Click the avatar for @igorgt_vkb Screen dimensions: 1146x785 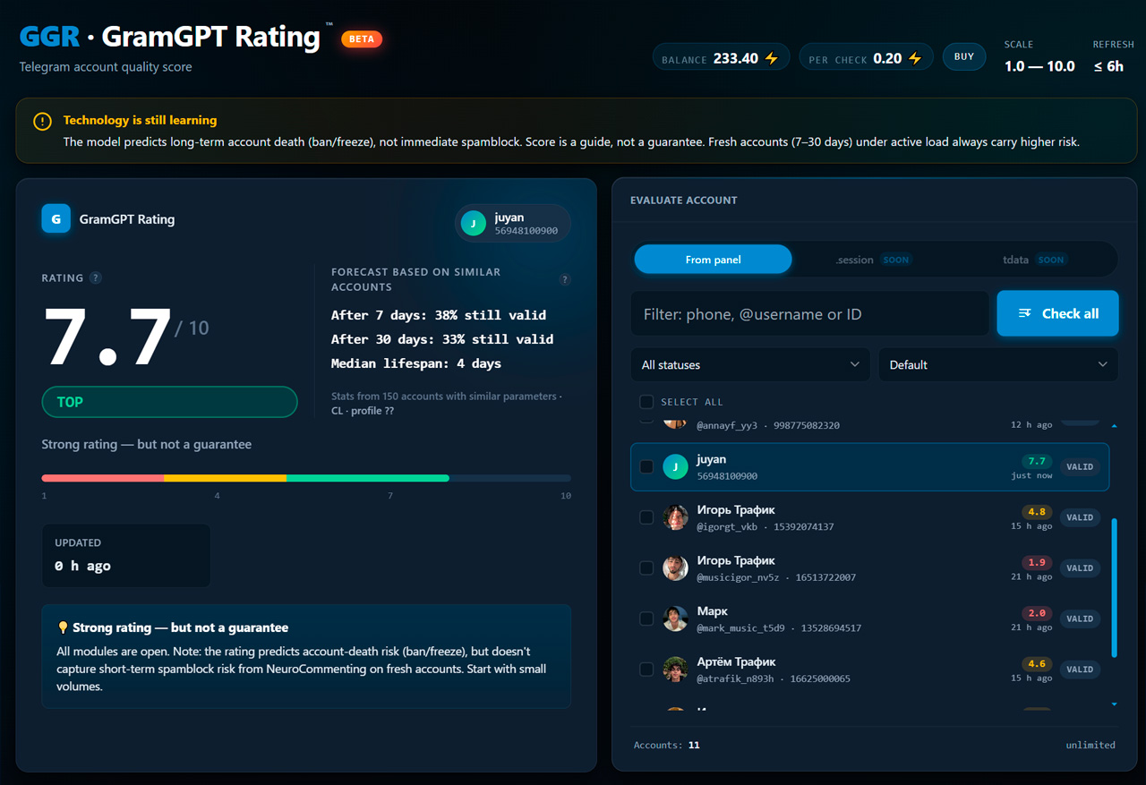click(x=675, y=517)
